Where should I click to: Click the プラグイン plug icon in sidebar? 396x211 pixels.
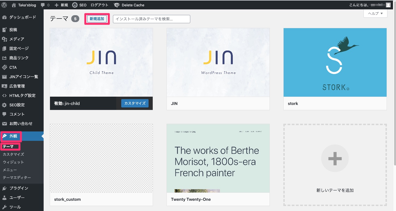point(4,188)
